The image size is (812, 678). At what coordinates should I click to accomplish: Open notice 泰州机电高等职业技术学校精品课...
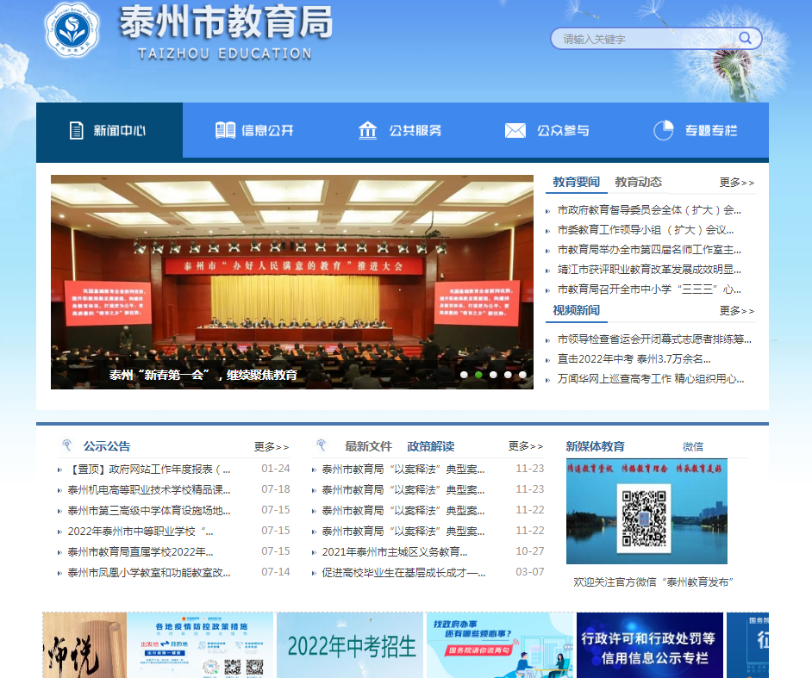click(149, 490)
